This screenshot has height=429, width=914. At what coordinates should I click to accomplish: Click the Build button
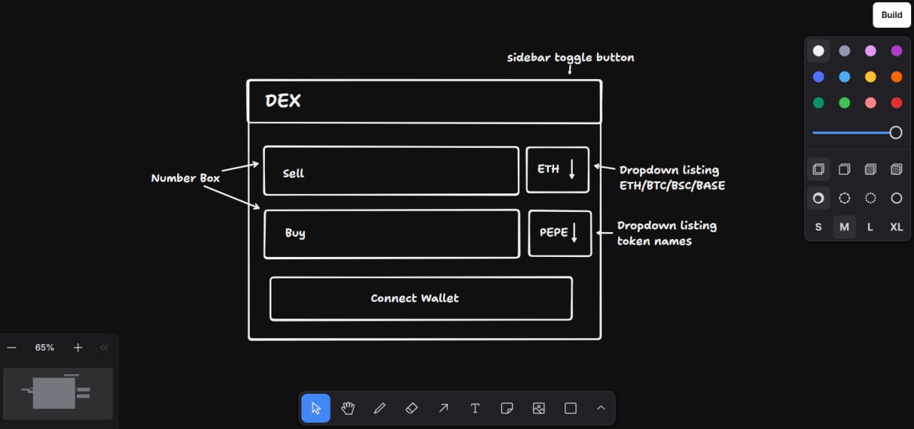tap(891, 15)
